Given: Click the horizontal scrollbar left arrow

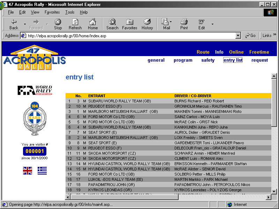Looking at the screenshot, I should (x=68, y=197).
